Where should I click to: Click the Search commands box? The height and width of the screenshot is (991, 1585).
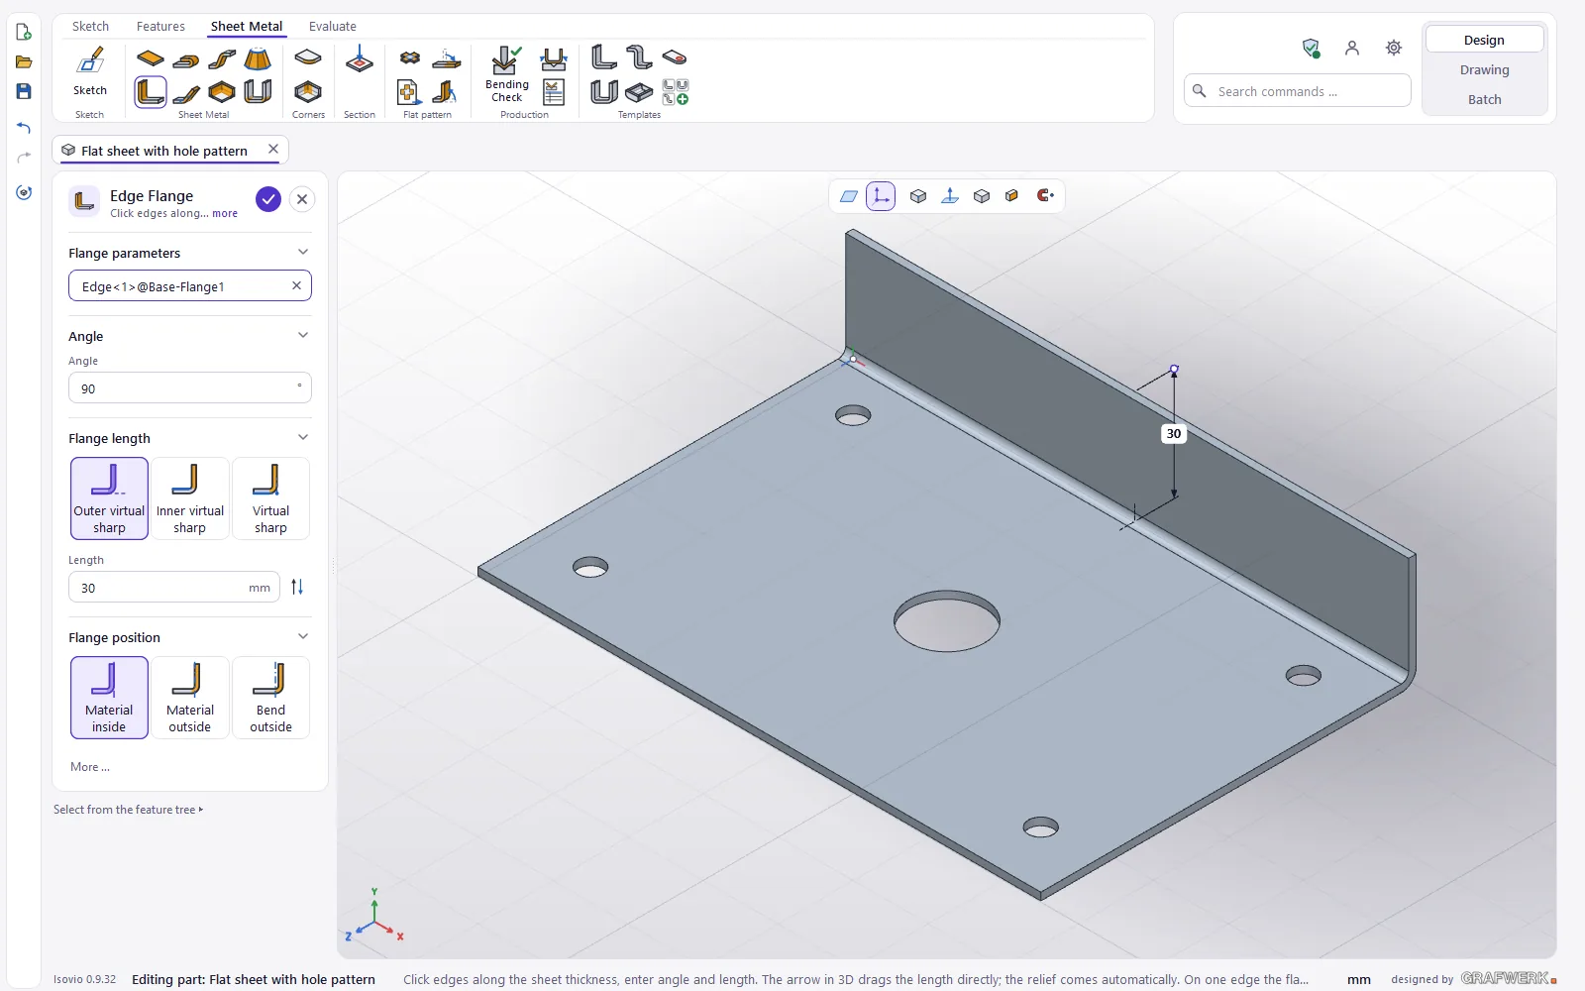point(1298,91)
